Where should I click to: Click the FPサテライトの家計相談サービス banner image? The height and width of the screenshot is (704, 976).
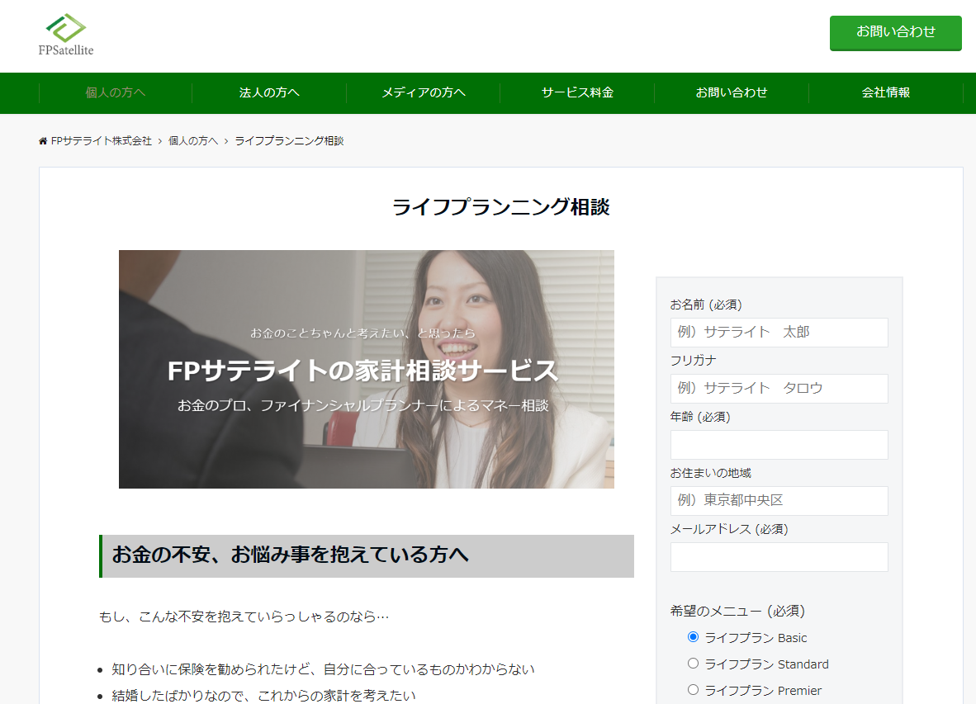pyautogui.click(x=367, y=369)
